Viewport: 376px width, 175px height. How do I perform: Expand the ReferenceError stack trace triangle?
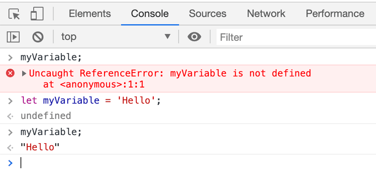(24, 73)
